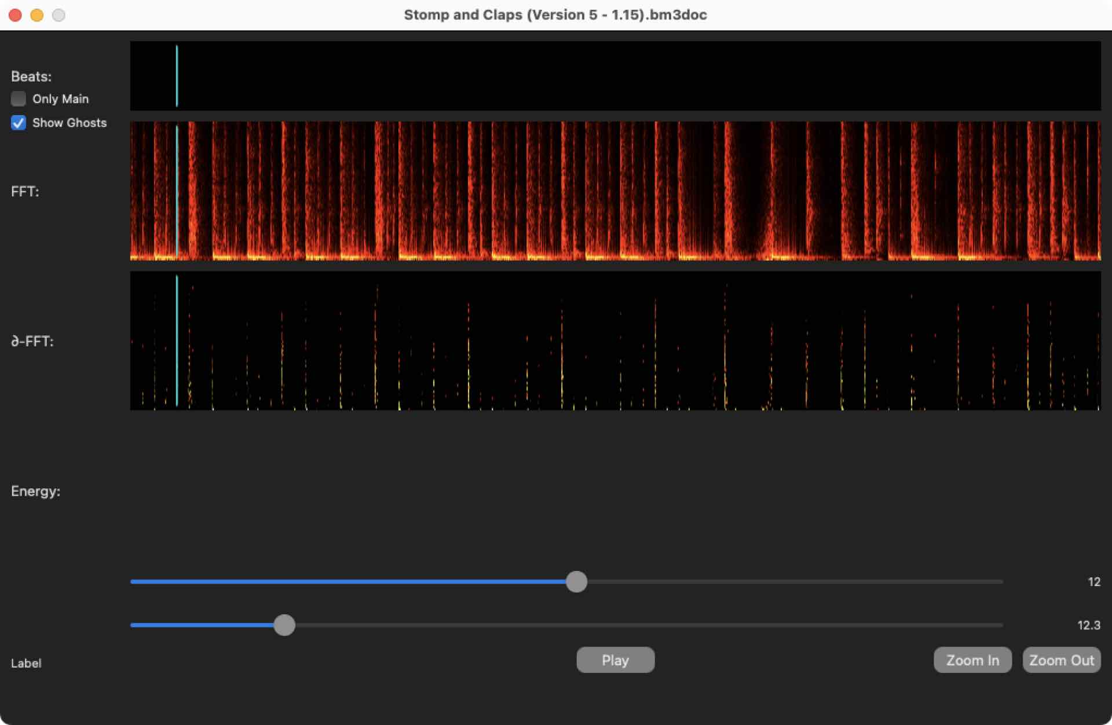Click the Energy label
Image resolution: width=1112 pixels, height=725 pixels.
pyautogui.click(x=36, y=491)
